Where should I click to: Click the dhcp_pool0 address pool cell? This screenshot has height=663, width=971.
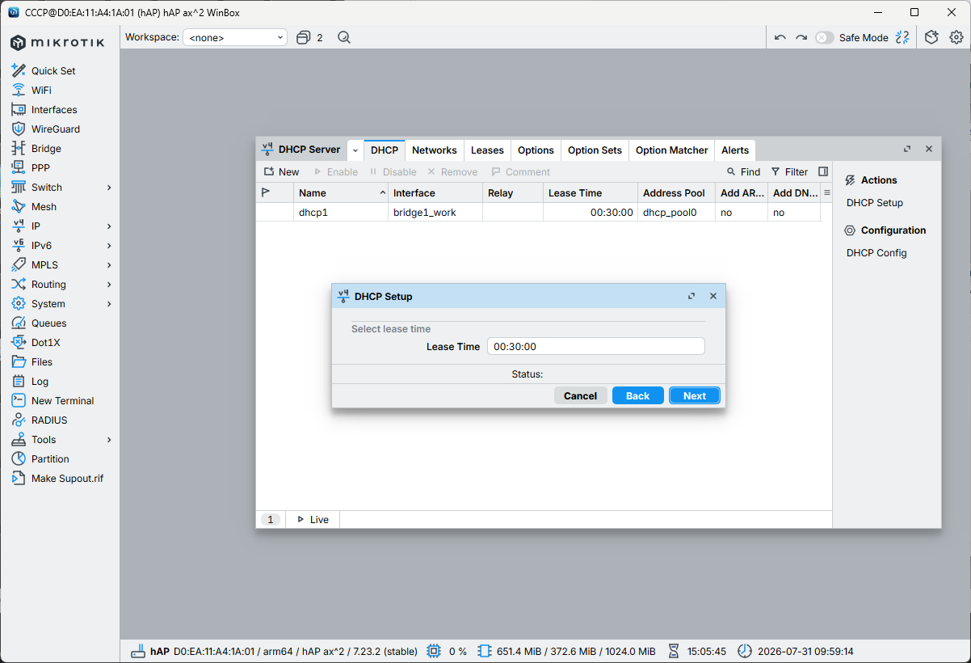tap(676, 213)
